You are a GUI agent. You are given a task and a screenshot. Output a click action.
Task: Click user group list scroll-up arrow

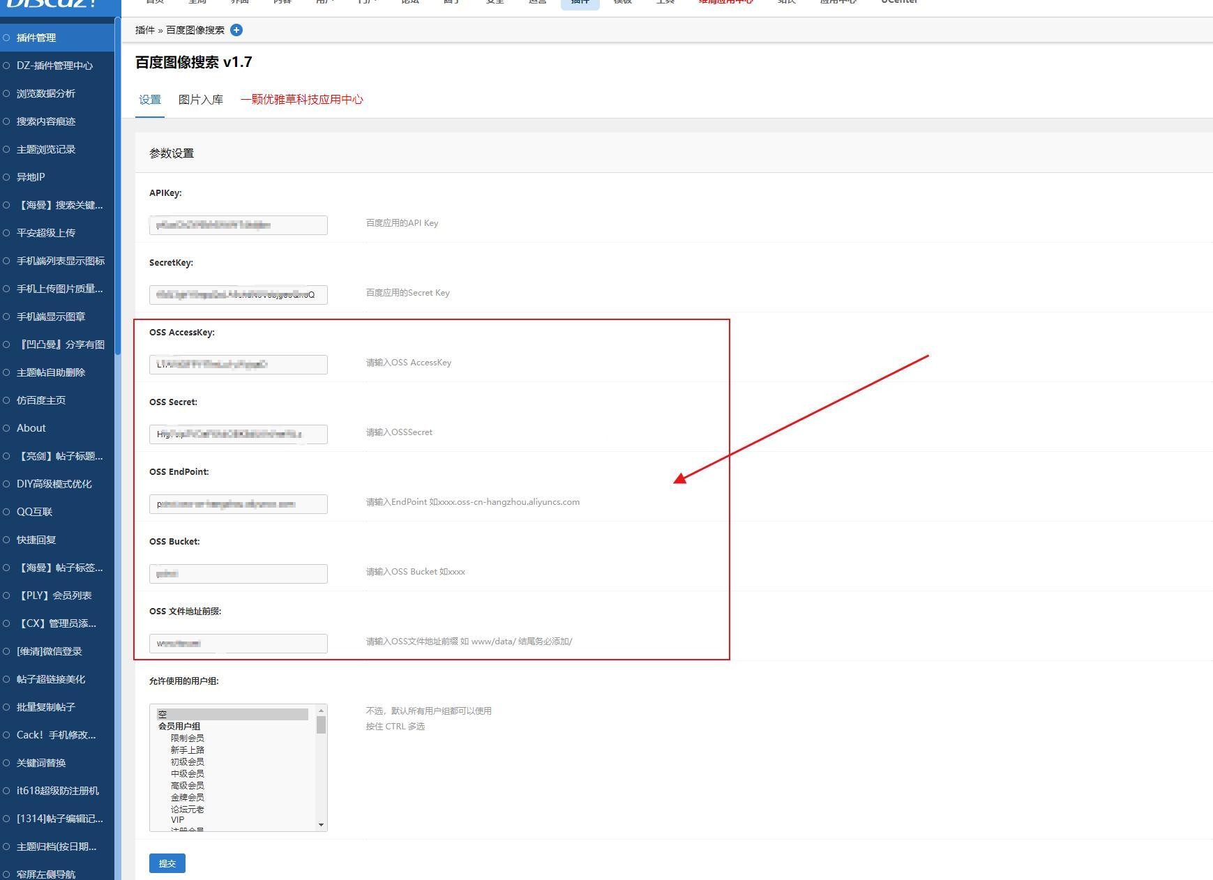321,711
